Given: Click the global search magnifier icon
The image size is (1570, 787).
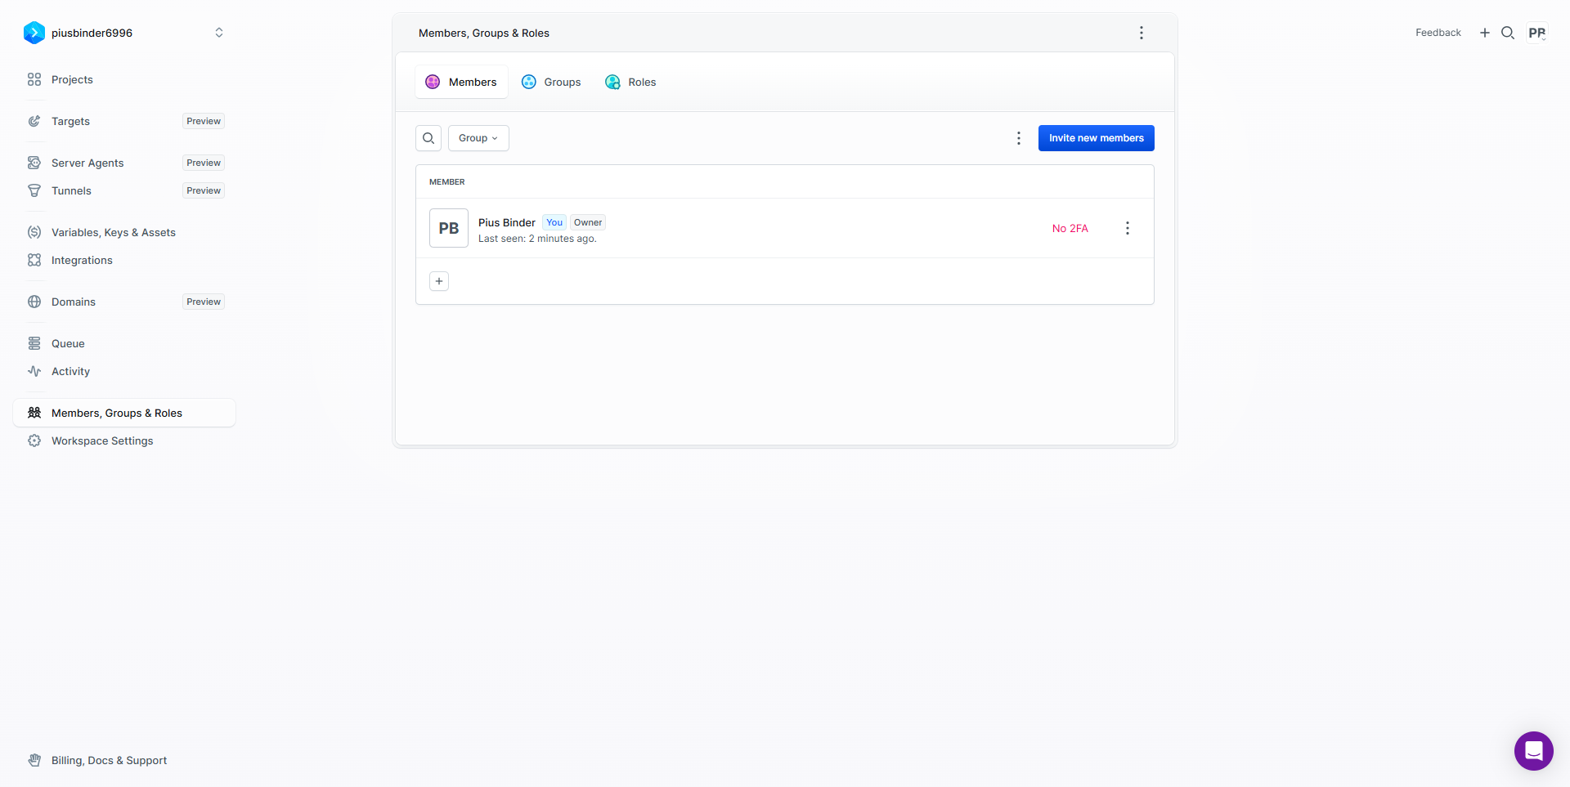Looking at the screenshot, I should 1508,33.
